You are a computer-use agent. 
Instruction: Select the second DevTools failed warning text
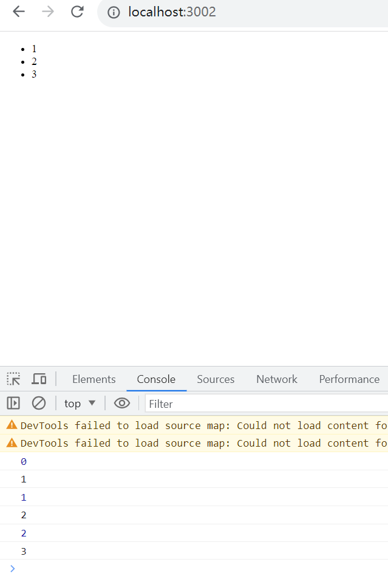point(204,443)
